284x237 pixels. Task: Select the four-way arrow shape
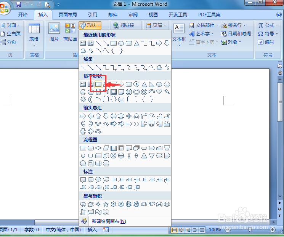[x=128, y=116]
